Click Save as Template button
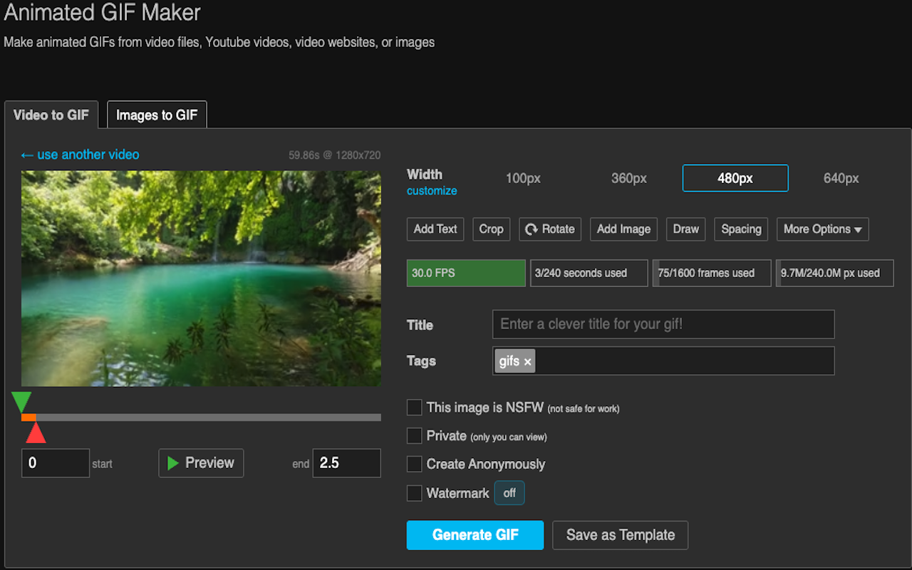 coord(620,535)
